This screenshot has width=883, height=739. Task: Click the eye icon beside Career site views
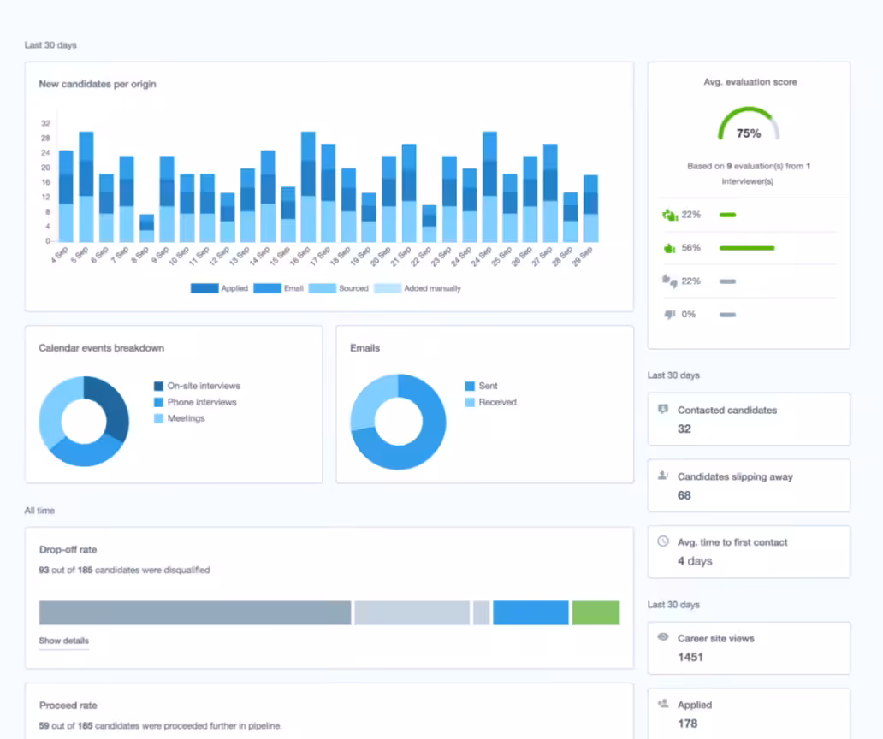[x=663, y=637]
